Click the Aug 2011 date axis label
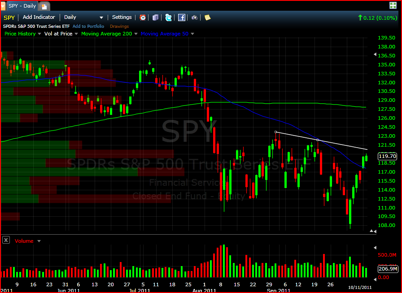 [204, 290]
